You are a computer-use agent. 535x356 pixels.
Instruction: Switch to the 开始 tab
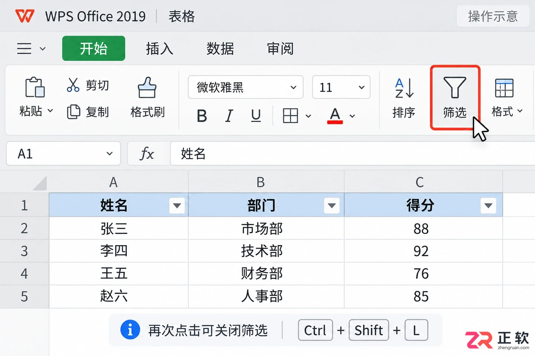coord(94,48)
